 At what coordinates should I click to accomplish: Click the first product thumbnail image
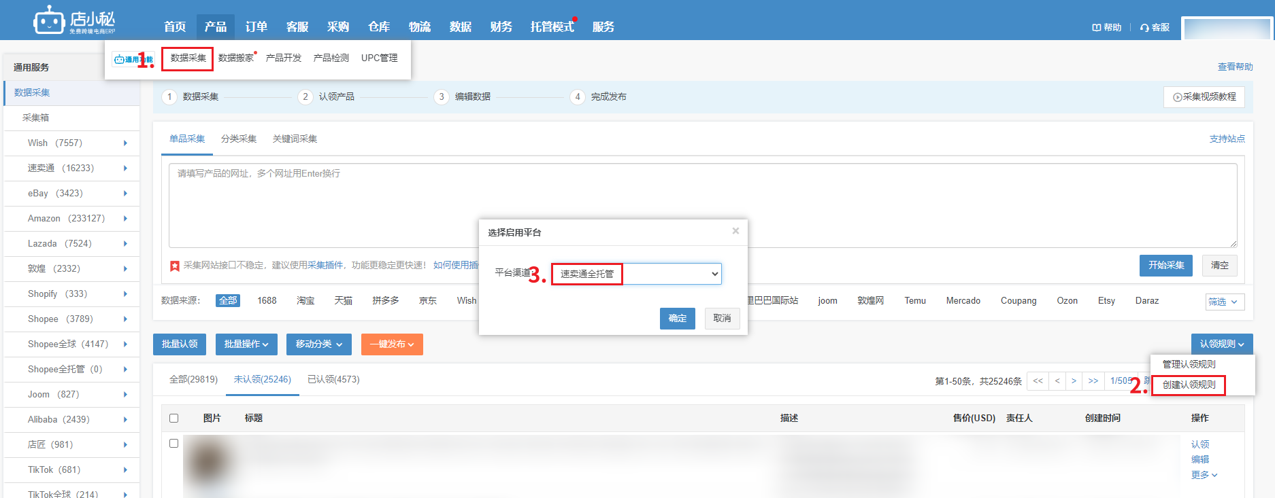point(208,463)
